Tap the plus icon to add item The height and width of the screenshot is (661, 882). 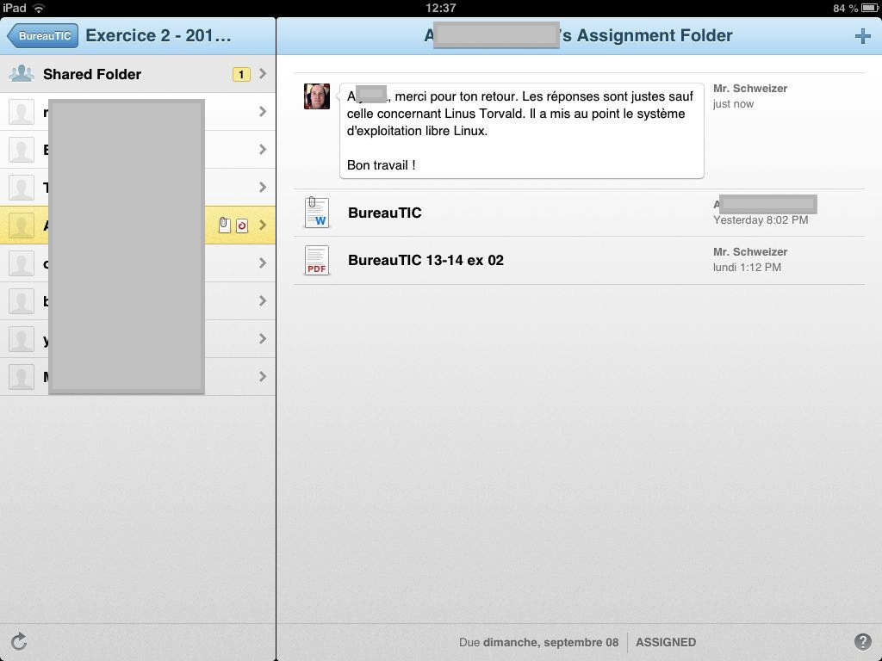862,36
